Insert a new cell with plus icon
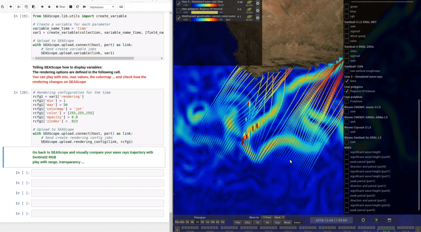 click(11, 7)
